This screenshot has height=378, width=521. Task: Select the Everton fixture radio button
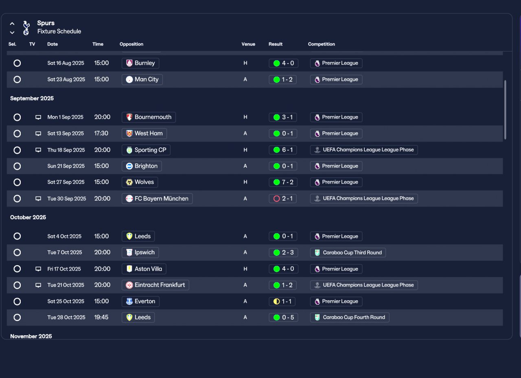(x=17, y=302)
